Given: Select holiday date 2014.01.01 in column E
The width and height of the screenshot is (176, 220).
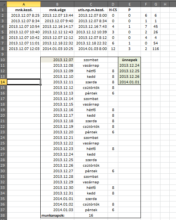Looking at the screenshot, I should [x=129, y=82].
